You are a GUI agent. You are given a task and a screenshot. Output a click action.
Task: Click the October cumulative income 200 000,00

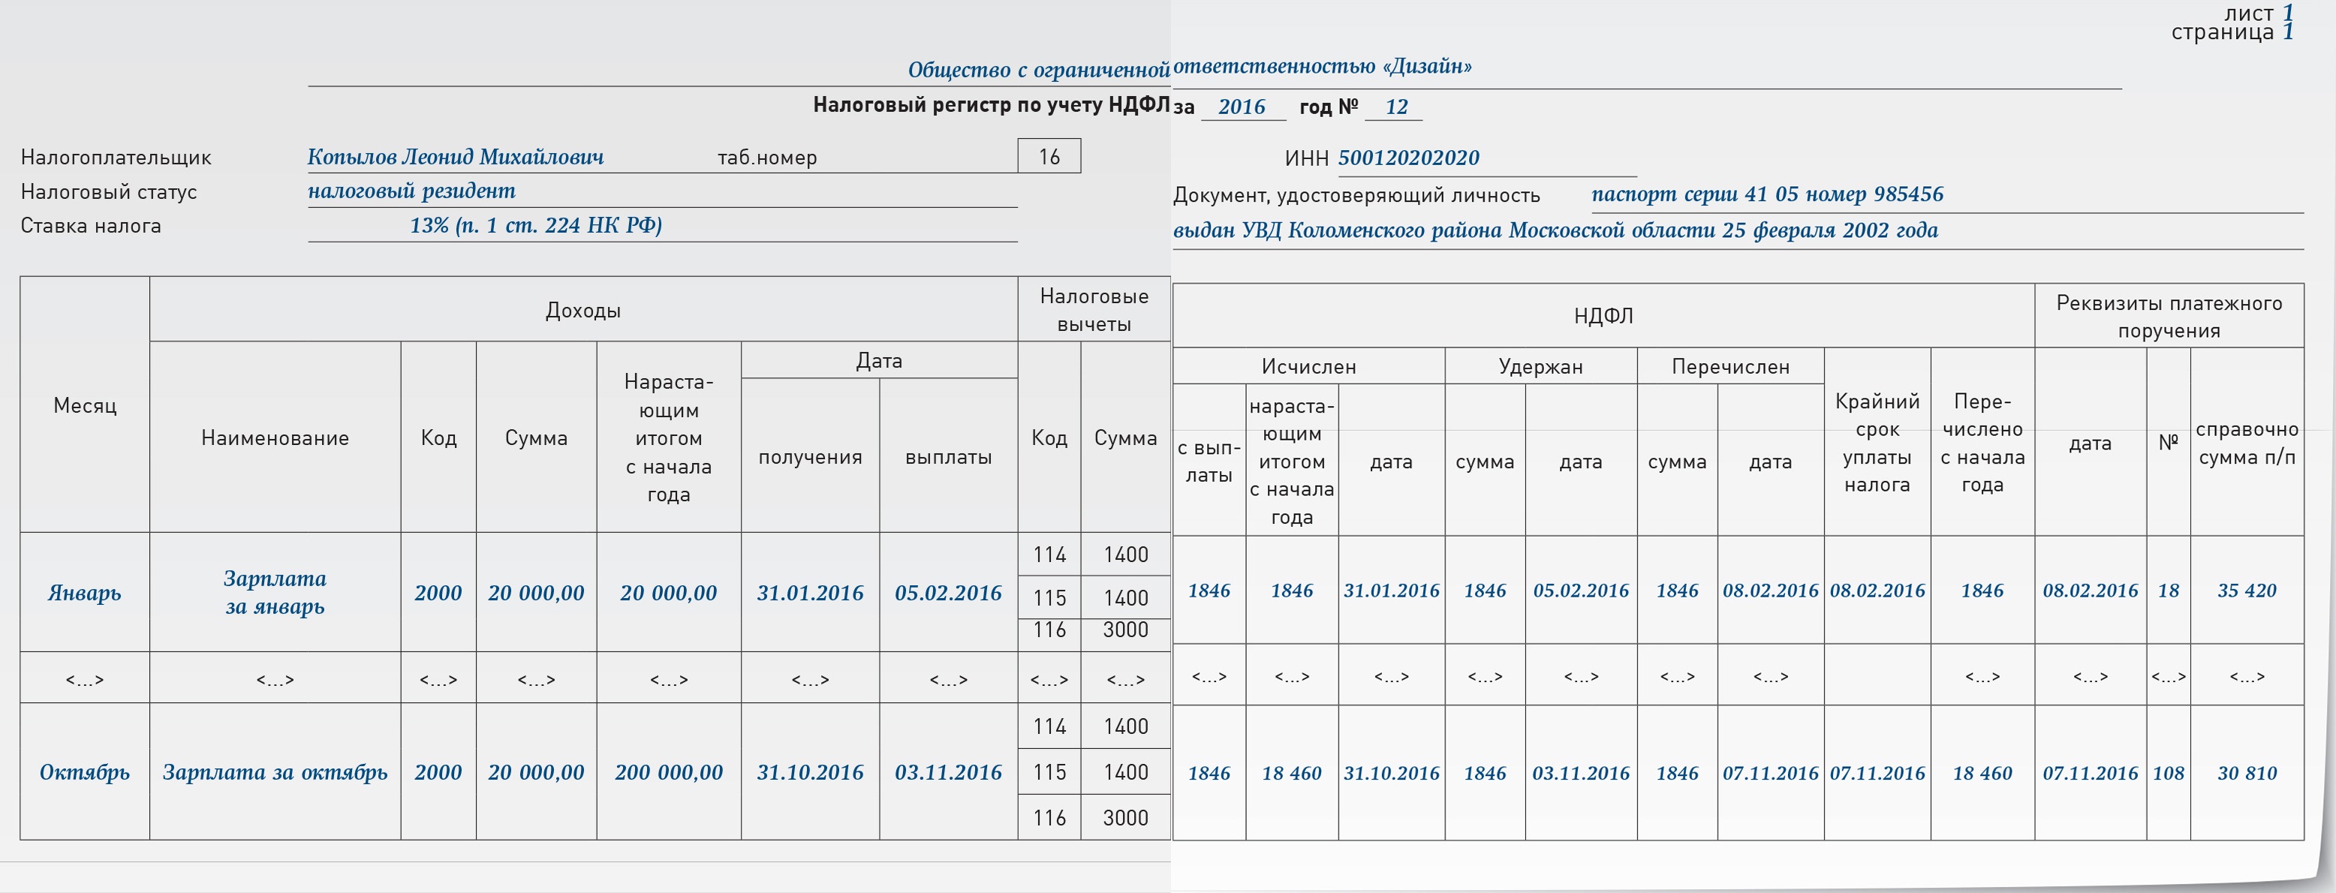[x=668, y=772]
